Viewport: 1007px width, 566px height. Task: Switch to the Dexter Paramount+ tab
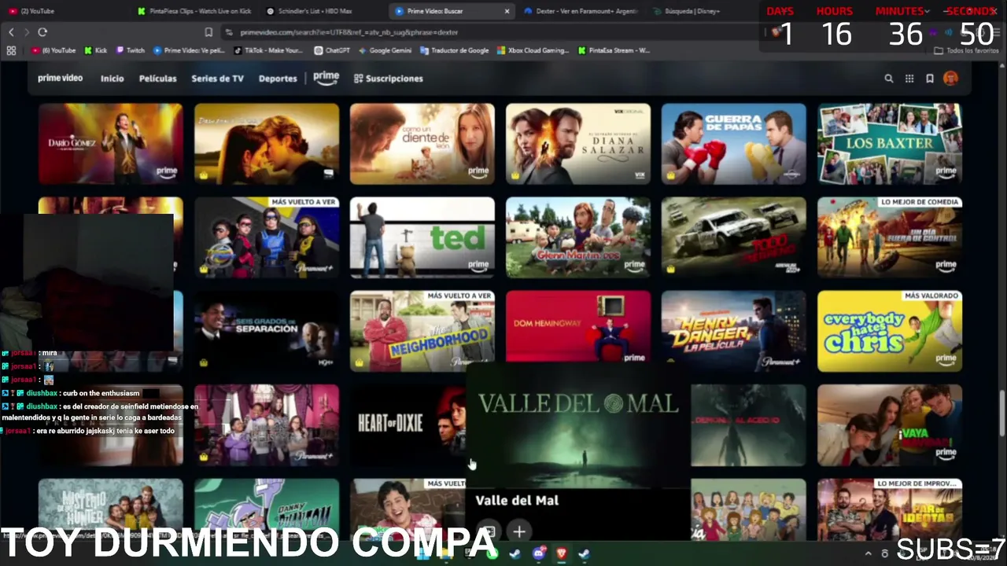point(581,11)
